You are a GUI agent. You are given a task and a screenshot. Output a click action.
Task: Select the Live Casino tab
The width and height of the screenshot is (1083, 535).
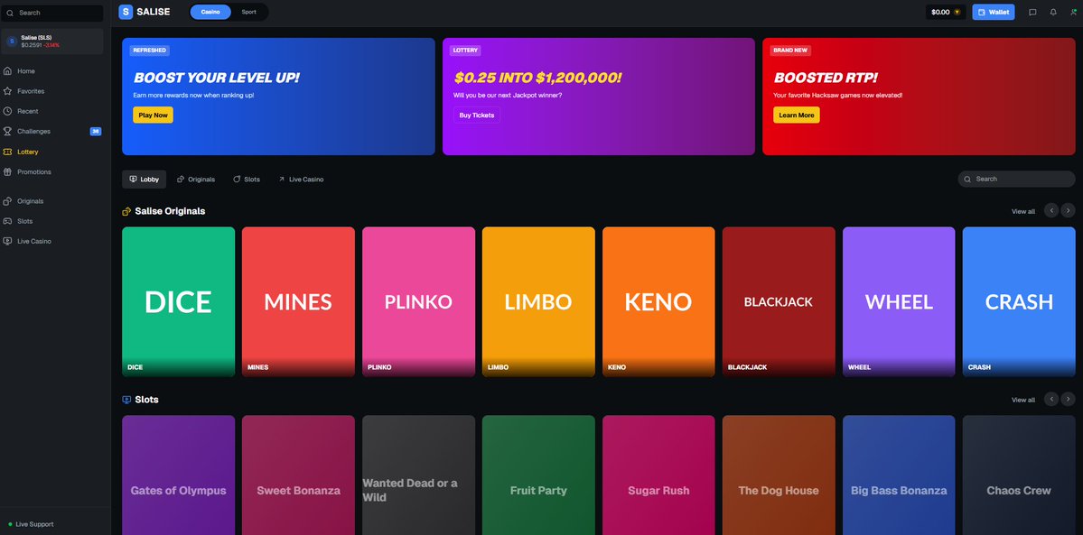click(301, 180)
